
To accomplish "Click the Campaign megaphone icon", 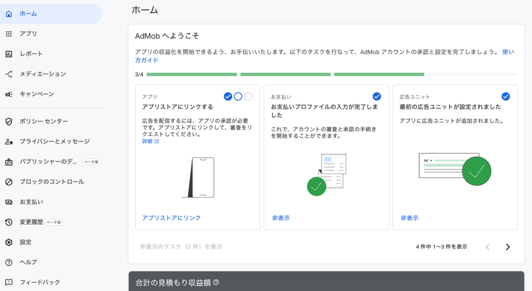I will (x=8, y=94).
